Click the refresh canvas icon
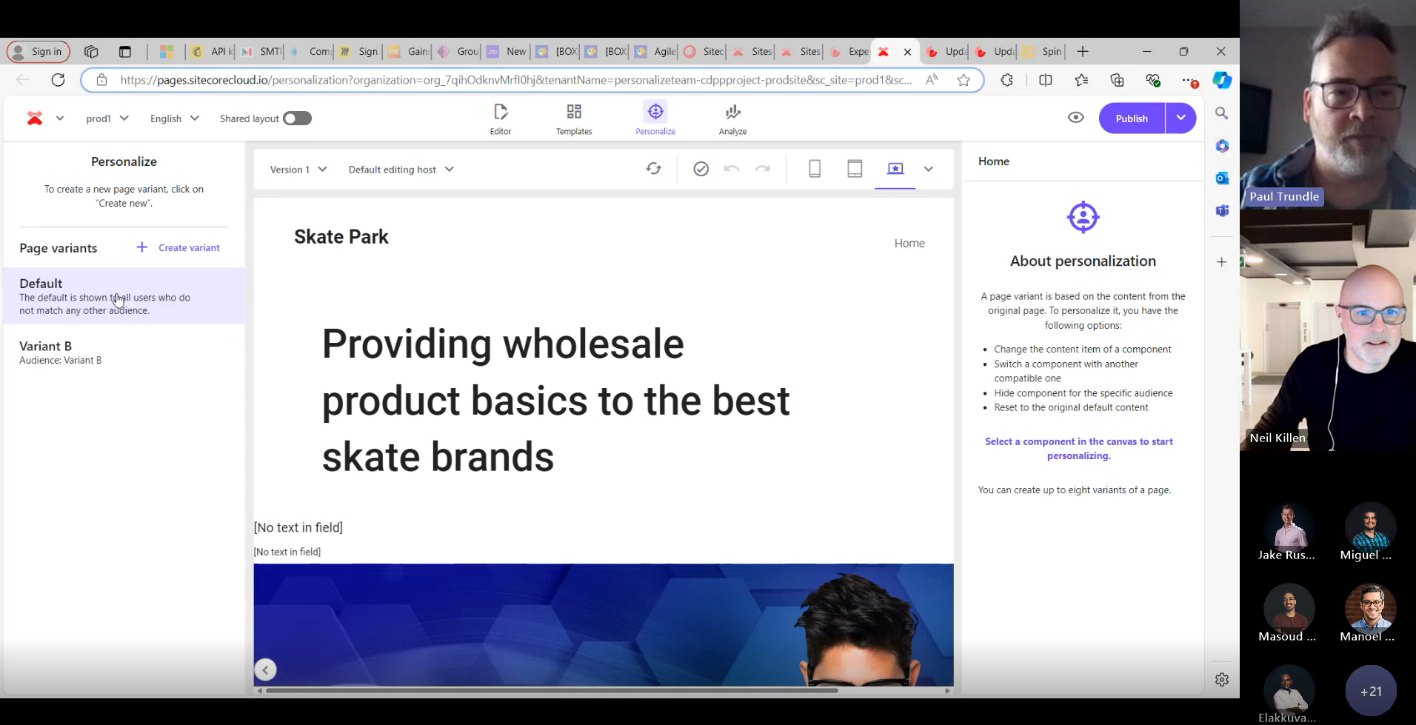The image size is (1416, 725). coord(653,169)
